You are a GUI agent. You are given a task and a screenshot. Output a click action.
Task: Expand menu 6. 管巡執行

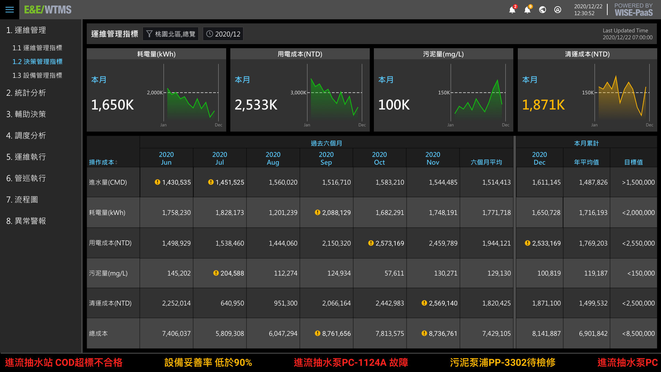pyautogui.click(x=26, y=178)
